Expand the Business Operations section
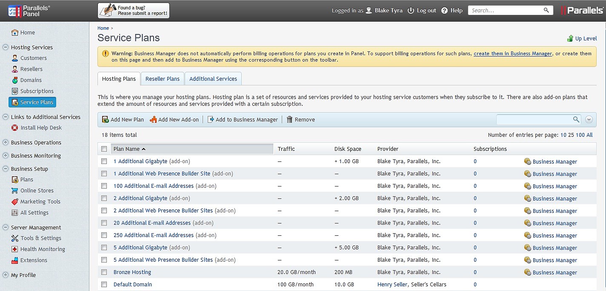The width and height of the screenshot is (606, 291). click(x=6, y=142)
